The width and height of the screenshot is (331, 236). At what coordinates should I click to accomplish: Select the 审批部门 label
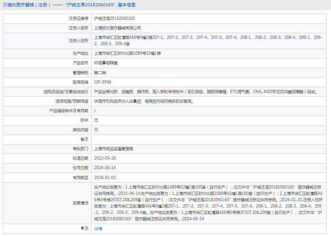pos(80,149)
